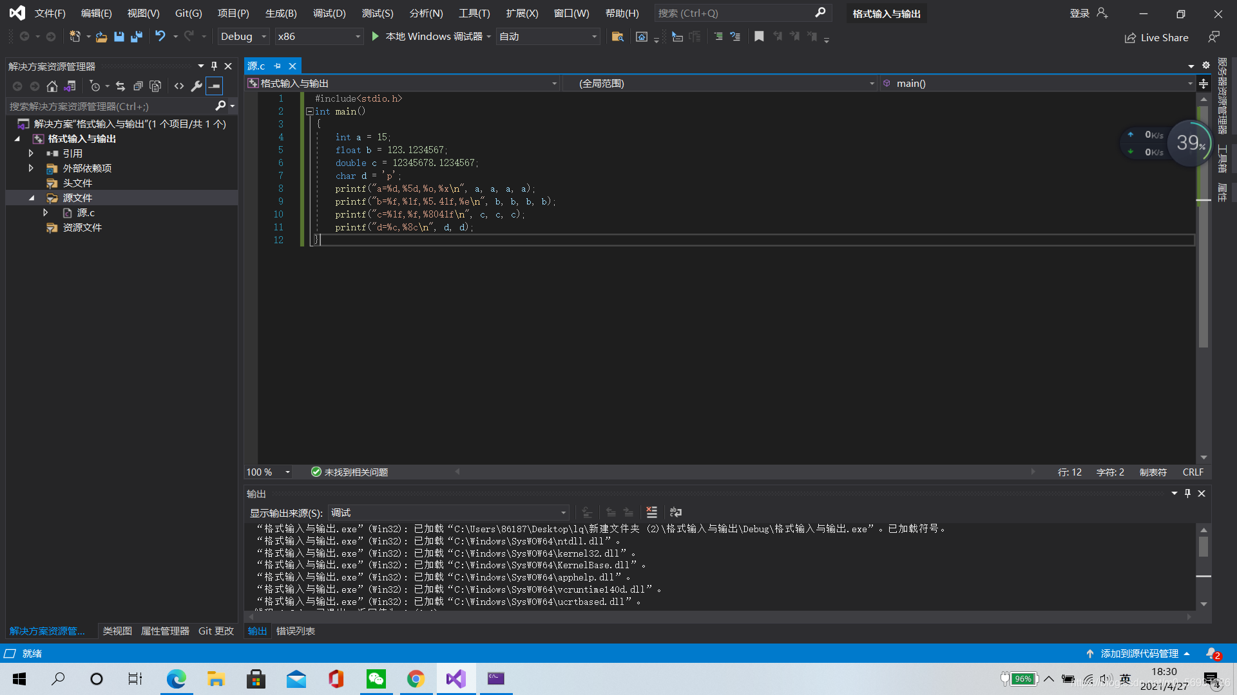
Task: Click the Undo icon in toolbar
Action: click(x=160, y=37)
